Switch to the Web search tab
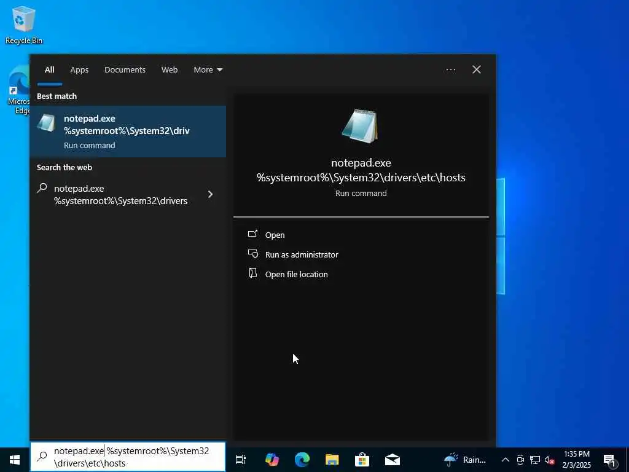Viewport: 629px width, 472px height. 170,70
